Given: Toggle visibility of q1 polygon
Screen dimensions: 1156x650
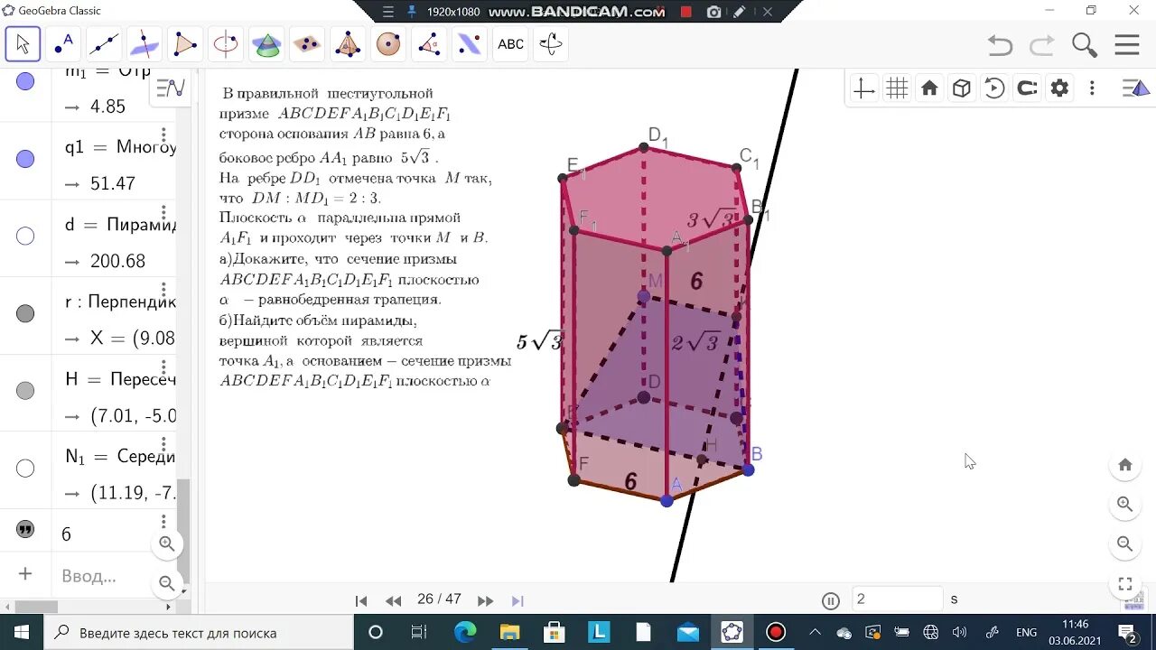Looking at the screenshot, I should pos(25,159).
